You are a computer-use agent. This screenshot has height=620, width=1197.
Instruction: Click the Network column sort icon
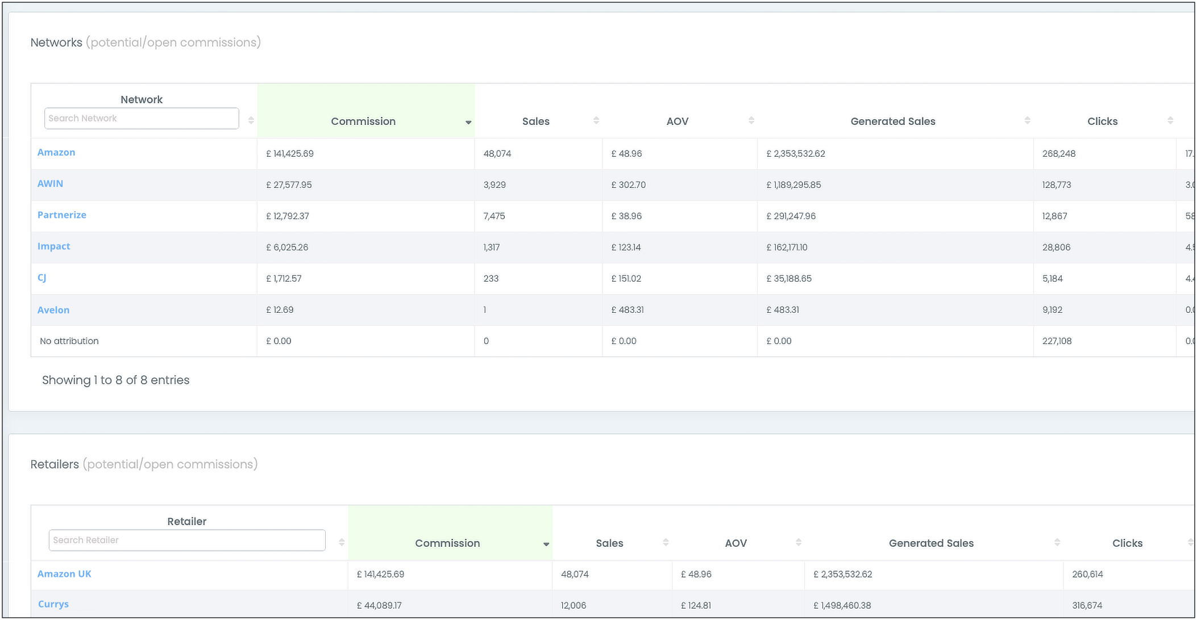click(x=250, y=120)
